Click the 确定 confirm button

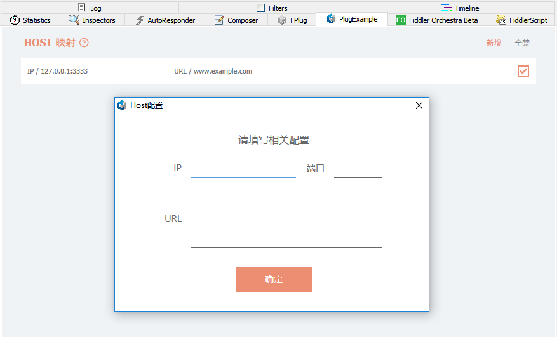[x=274, y=279]
